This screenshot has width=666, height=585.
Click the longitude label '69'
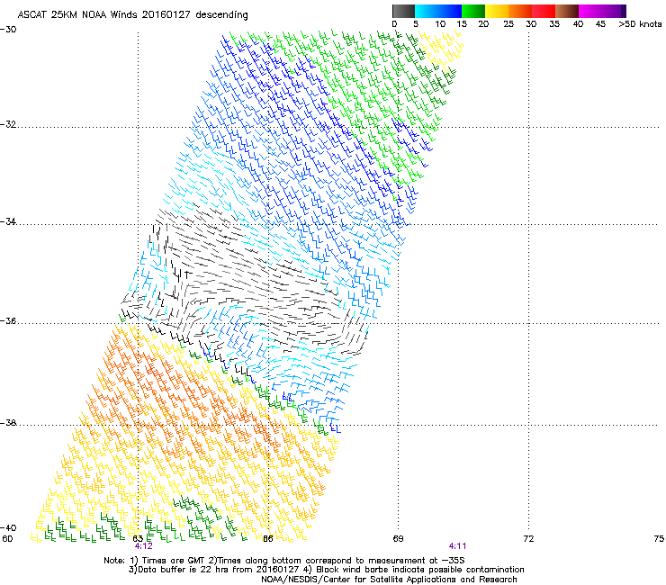[398, 539]
